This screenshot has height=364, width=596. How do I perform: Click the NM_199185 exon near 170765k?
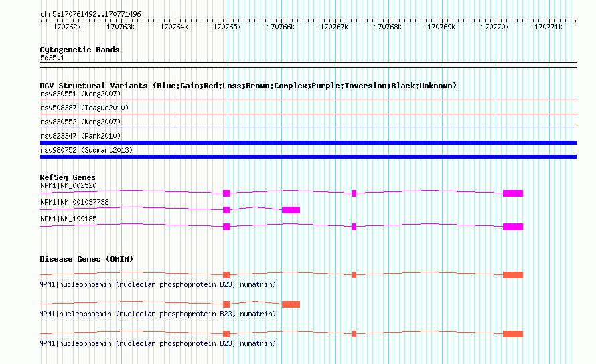(x=226, y=227)
